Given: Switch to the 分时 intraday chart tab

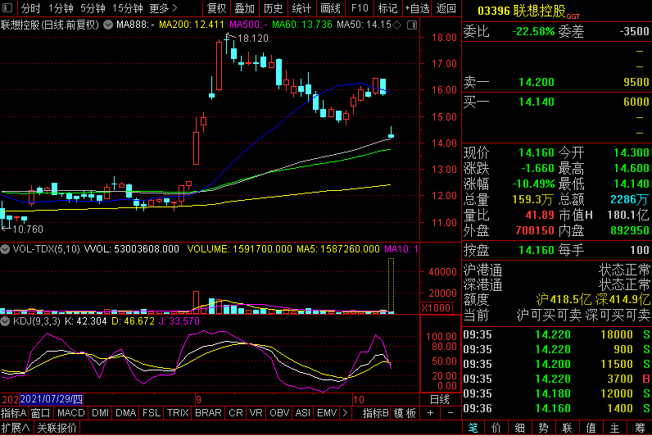Looking at the screenshot, I should 30,8.
